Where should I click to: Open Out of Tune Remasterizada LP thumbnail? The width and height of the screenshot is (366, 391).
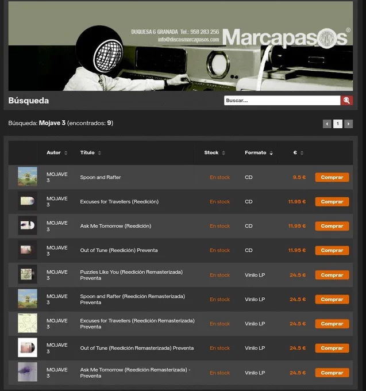(x=28, y=348)
